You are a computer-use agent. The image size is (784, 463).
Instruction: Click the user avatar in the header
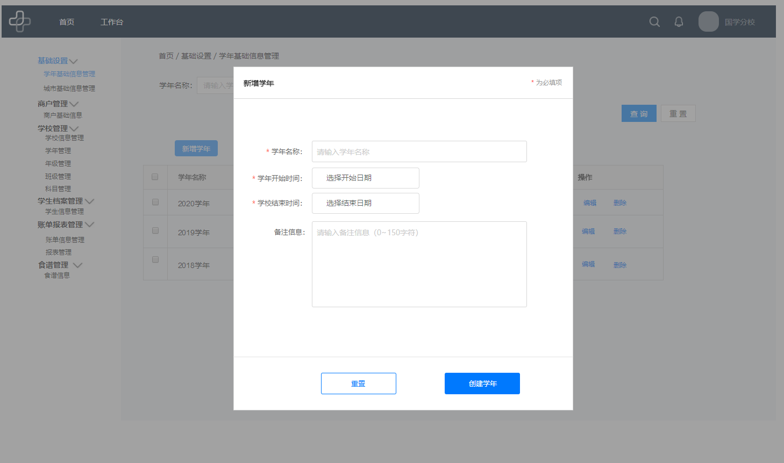[x=708, y=21]
